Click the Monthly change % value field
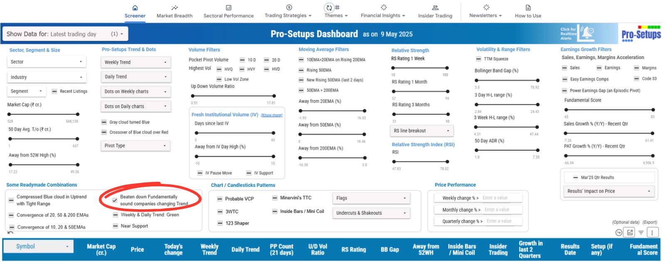666x262 pixels. 502,210
